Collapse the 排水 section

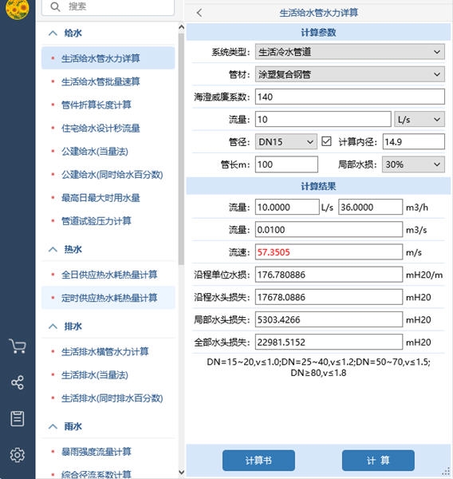(x=53, y=327)
